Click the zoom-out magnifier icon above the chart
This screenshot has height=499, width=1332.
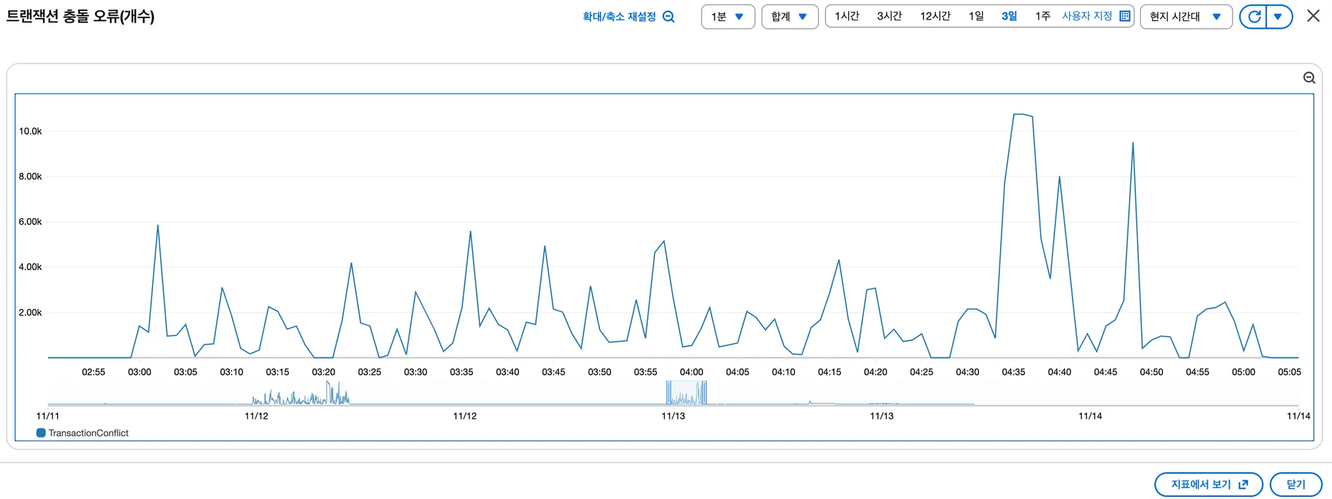click(1309, 78)
